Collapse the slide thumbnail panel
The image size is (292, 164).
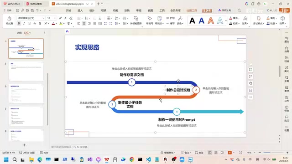click(45, 33)
